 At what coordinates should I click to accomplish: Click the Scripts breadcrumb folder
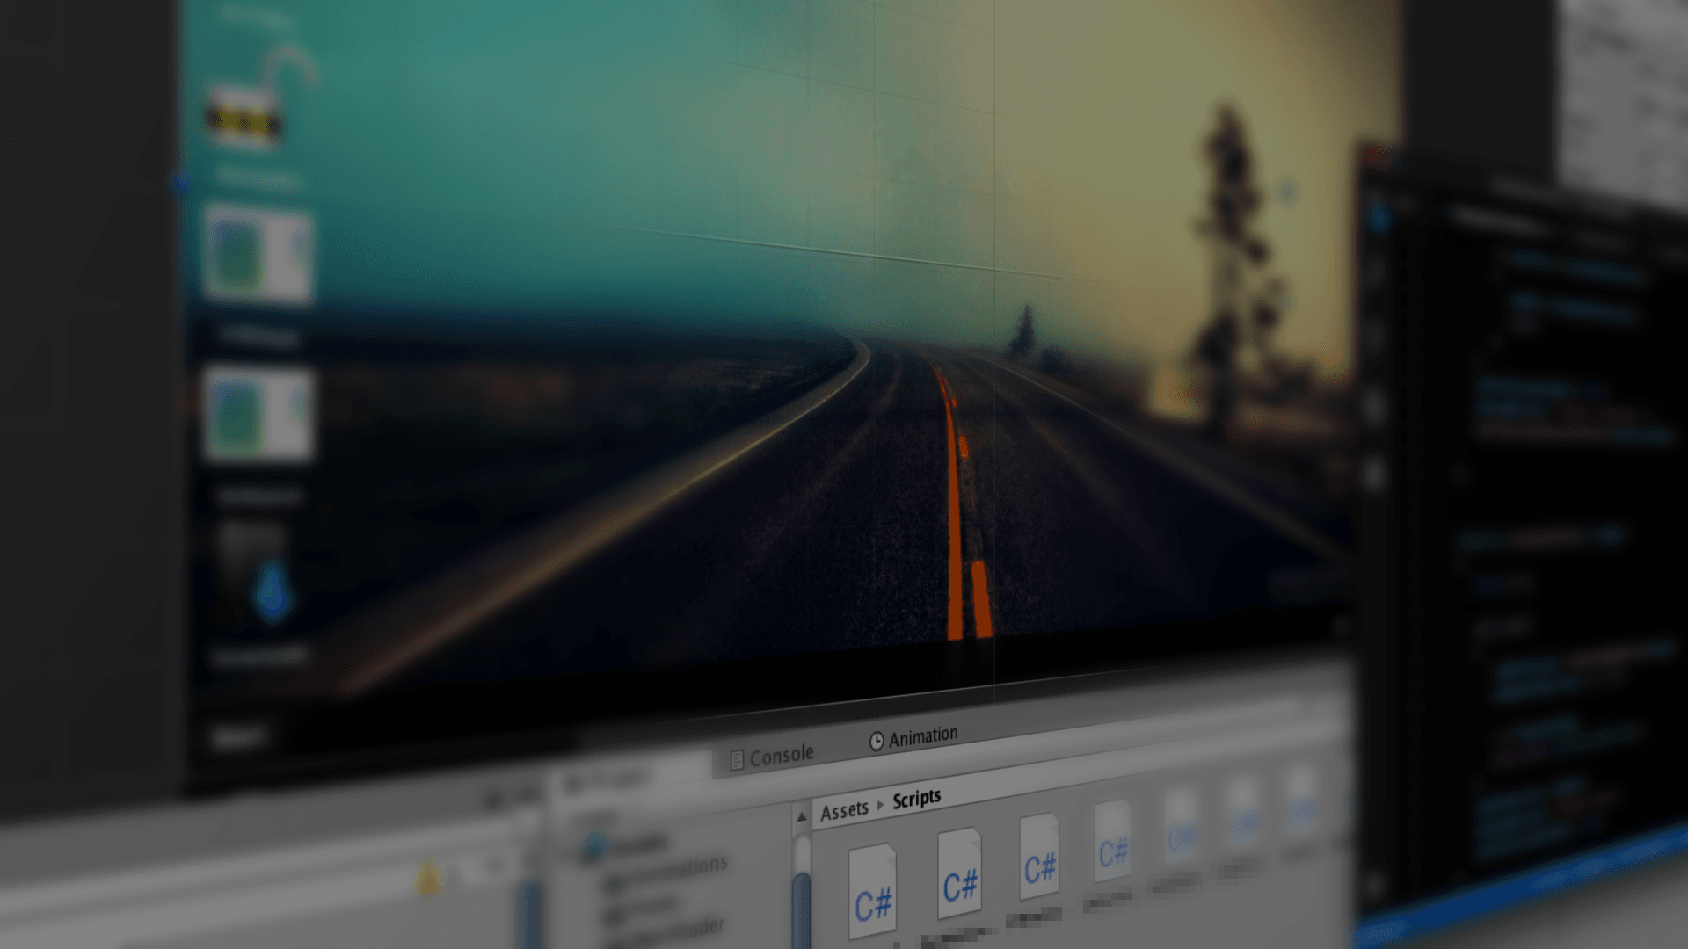pos(916,799)
